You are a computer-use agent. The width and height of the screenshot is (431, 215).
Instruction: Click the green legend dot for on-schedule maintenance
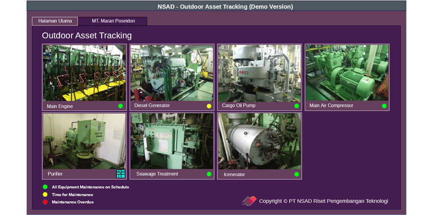point(45,187)
